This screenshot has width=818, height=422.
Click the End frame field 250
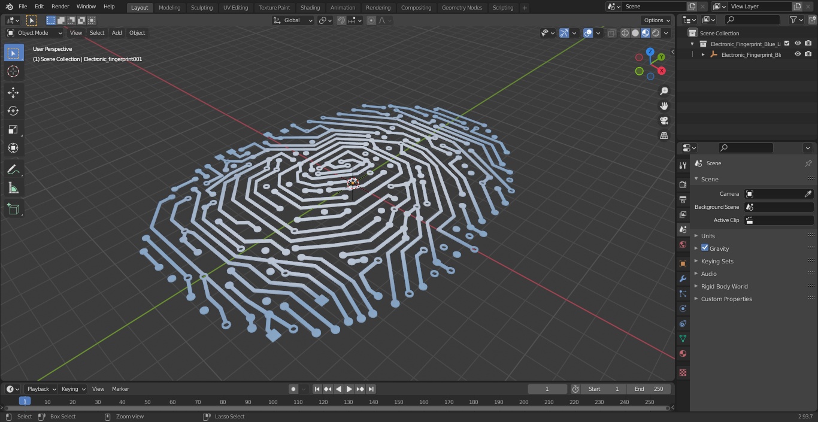(x=649, y=389)
